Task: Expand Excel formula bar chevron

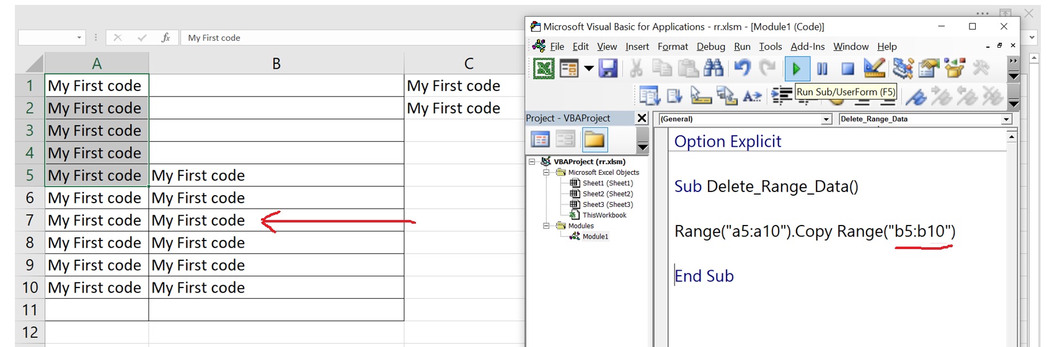Action: click(x=1032, y=38)
